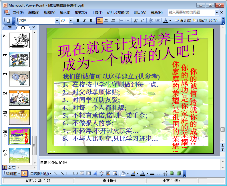Click to add notes 单击此处添加备注

[55, 163]
